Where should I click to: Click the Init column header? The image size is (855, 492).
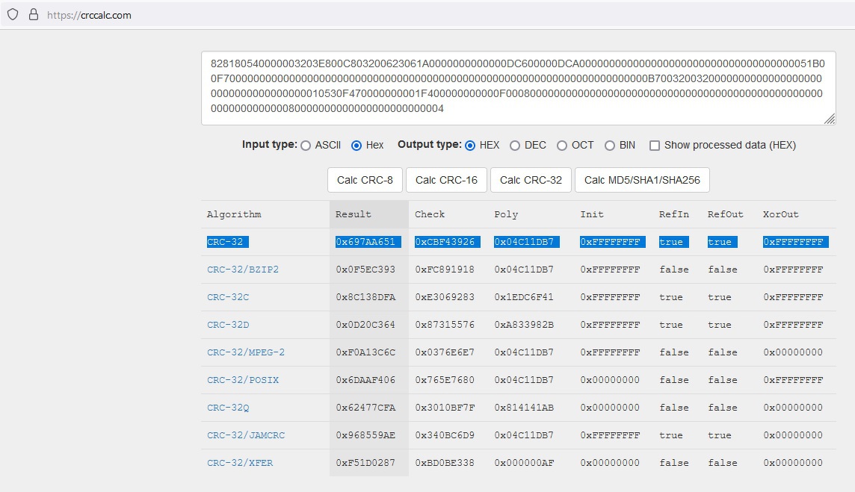pos(592,214)
